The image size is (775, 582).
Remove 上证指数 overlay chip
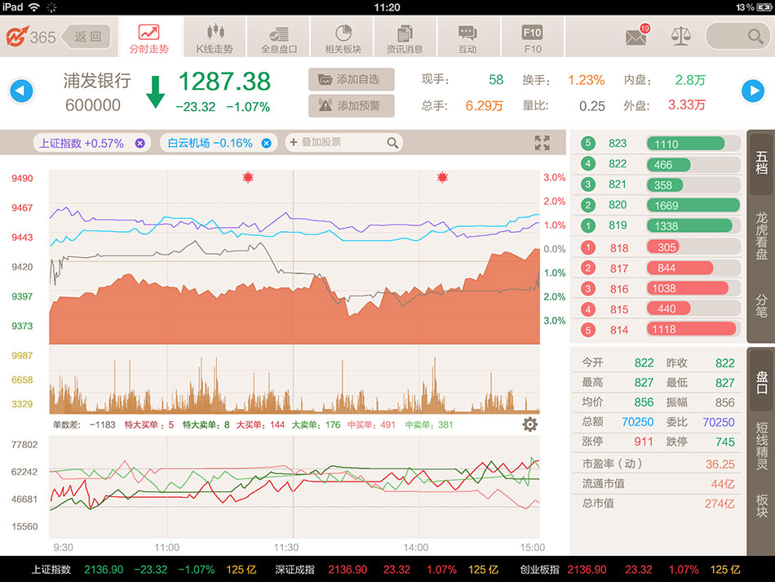tap(139, 144)
